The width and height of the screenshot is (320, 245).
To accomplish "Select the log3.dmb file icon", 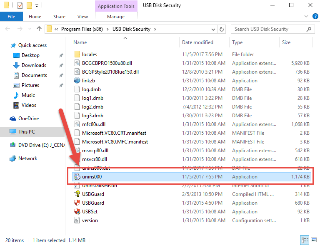I will (77, 116).
